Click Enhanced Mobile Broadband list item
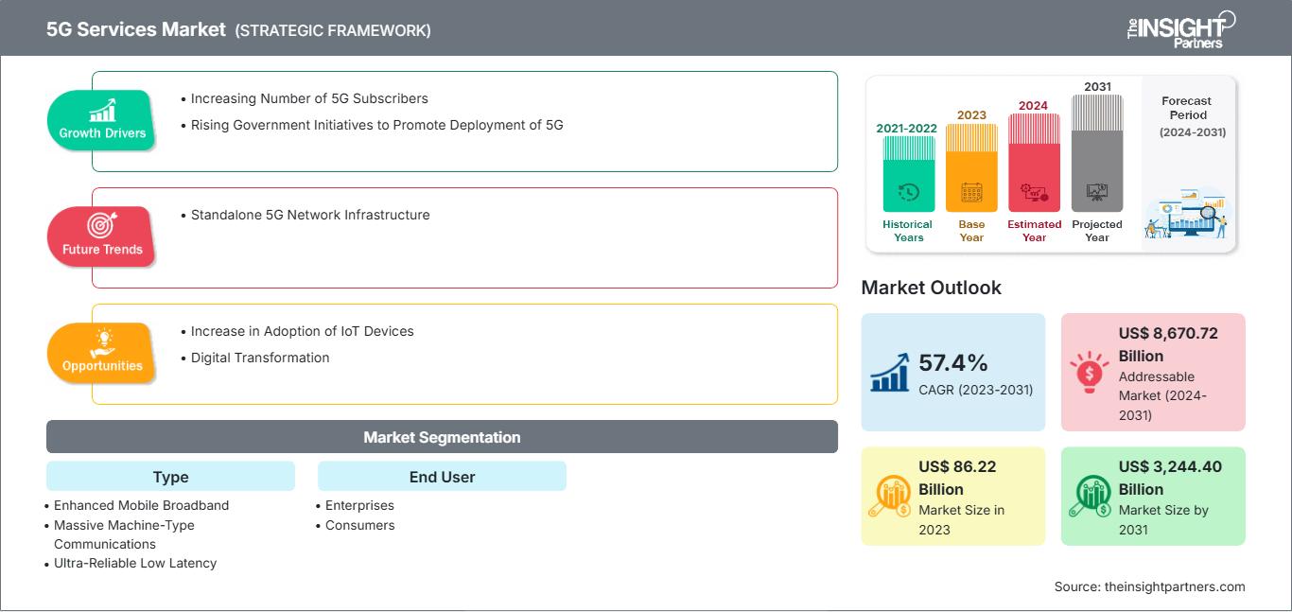This screenshot has width=1292, height=612. [141, 505]
